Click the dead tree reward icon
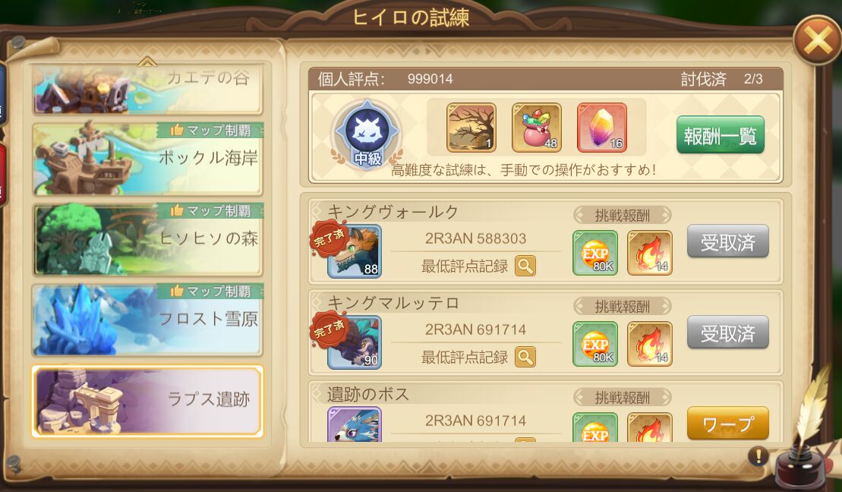Viewport: 842px width, 492px height. pos(471,128)
